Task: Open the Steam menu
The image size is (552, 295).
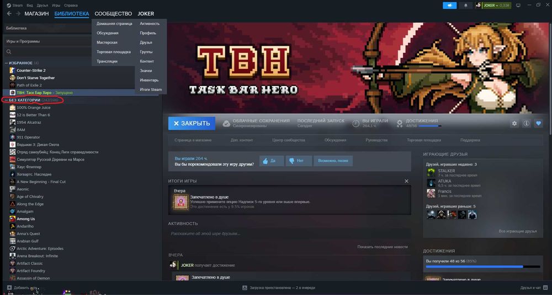Action: (14, 6)
